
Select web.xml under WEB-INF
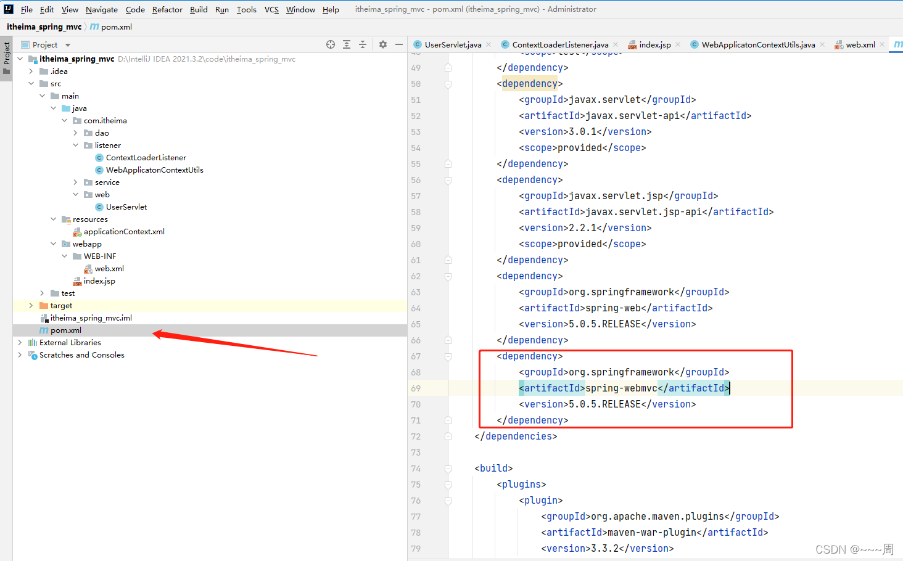point(109,269)
